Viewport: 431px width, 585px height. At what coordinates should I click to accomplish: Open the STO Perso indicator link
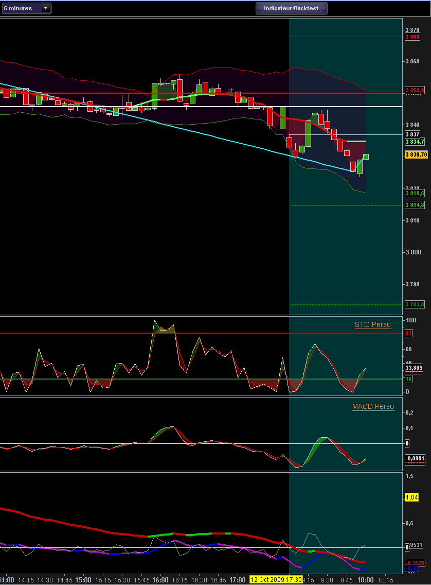coord(372,324)
